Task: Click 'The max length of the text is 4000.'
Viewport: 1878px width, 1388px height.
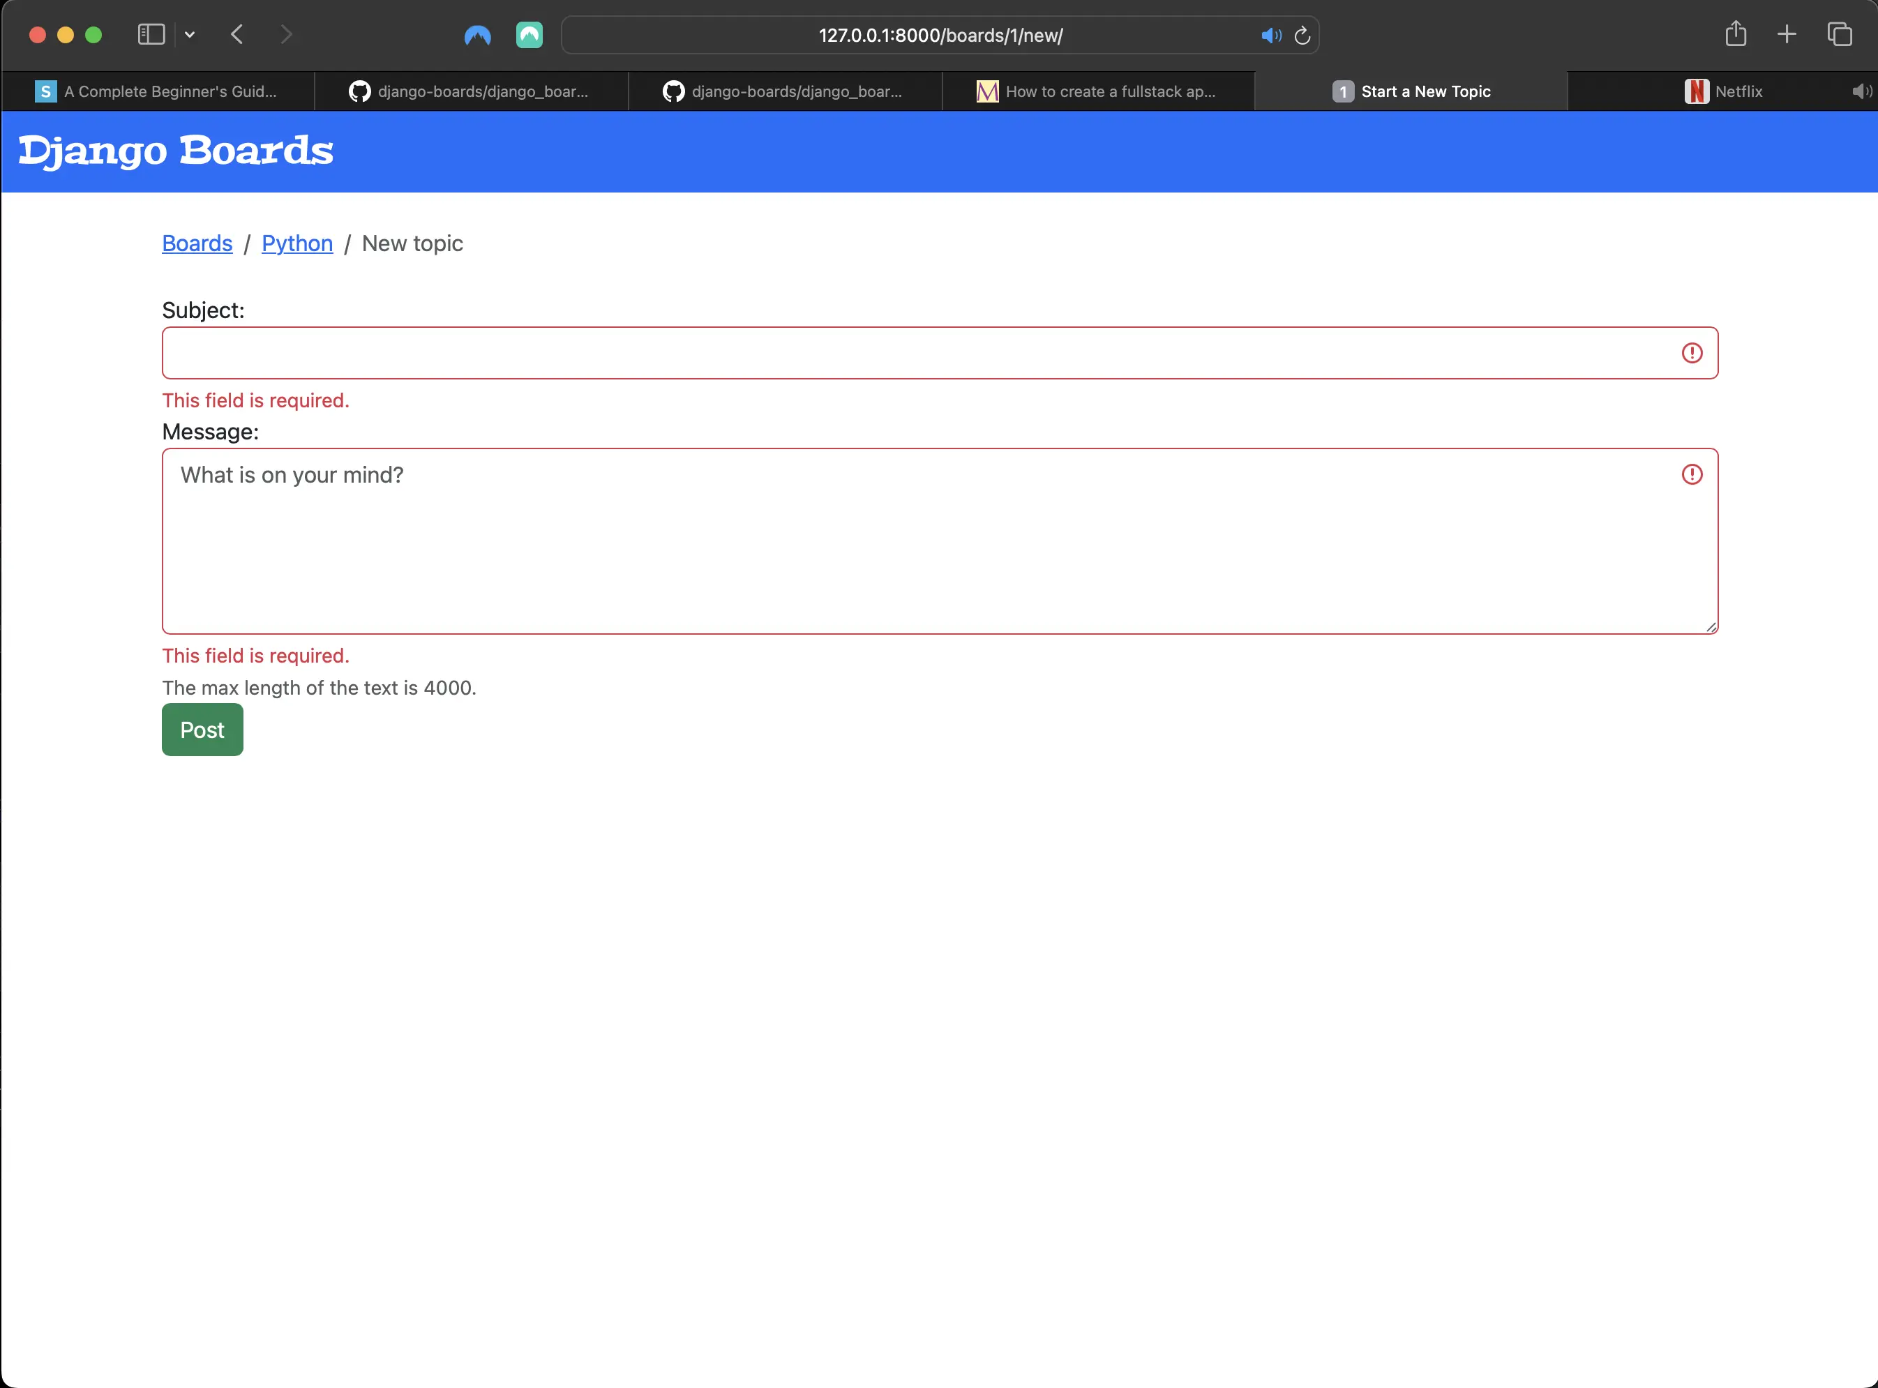Action: tap(320, 688)
